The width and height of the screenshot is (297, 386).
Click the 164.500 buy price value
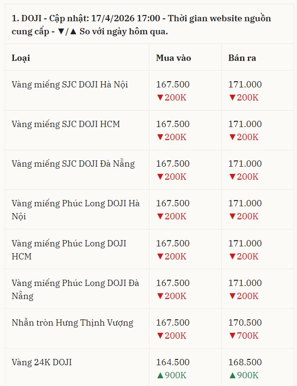(x=173, y=362)
